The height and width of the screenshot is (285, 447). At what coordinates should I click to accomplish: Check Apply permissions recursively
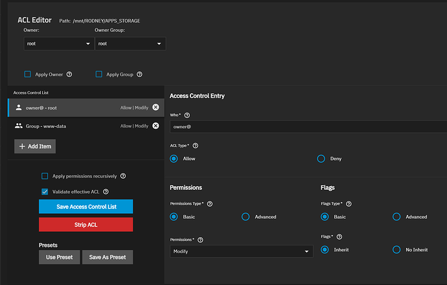pos(45,176)
